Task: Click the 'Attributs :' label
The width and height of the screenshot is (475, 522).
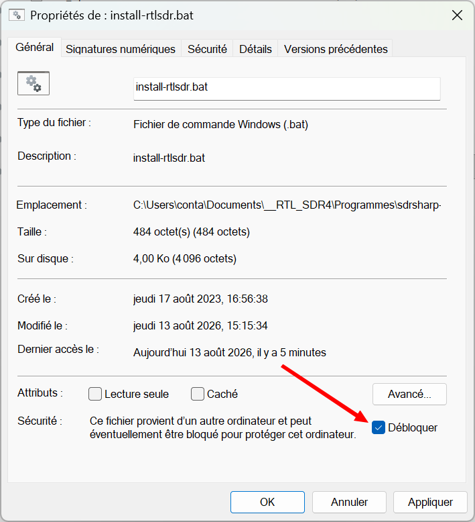Action: pyautogui.click(x=40, y=393)
